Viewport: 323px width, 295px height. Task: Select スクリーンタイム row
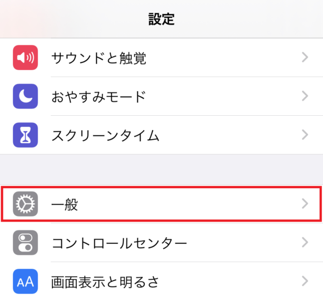pos(161,135)
